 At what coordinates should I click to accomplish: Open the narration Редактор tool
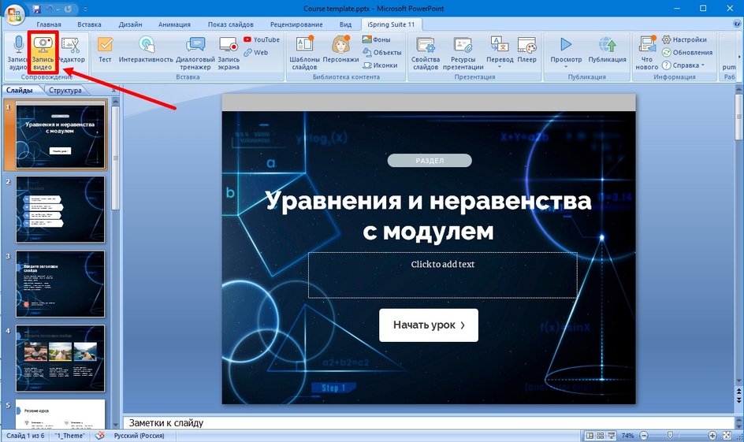tap(71, 50)
